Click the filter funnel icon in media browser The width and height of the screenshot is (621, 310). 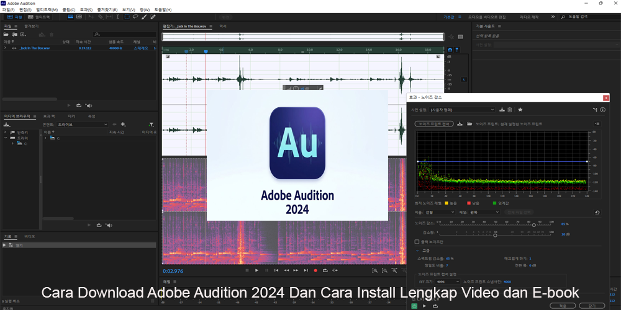point(152,124)
